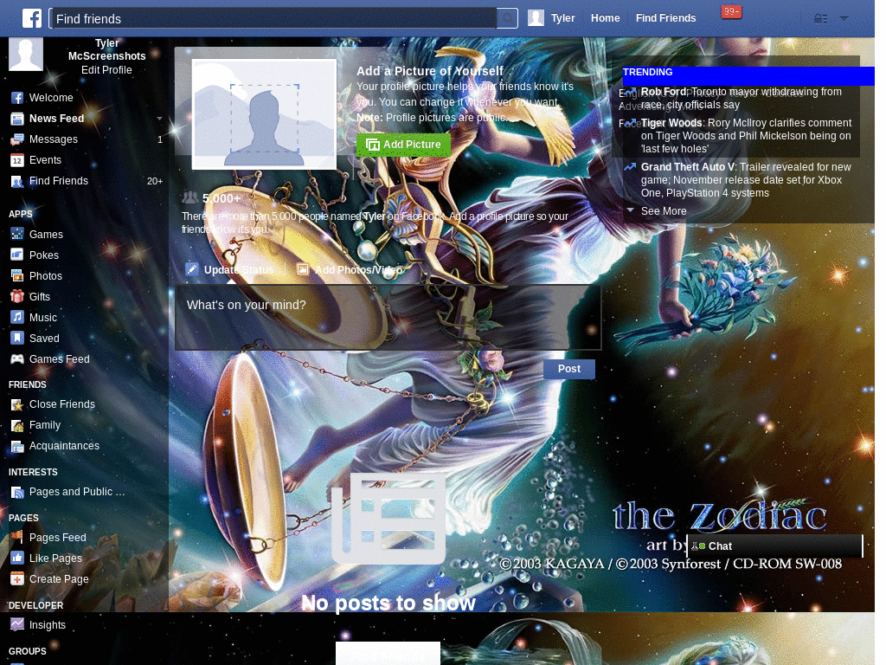This screenshot has height=665, width=886.
Task: Select the Update Status tab
Action: pos(230,270)
